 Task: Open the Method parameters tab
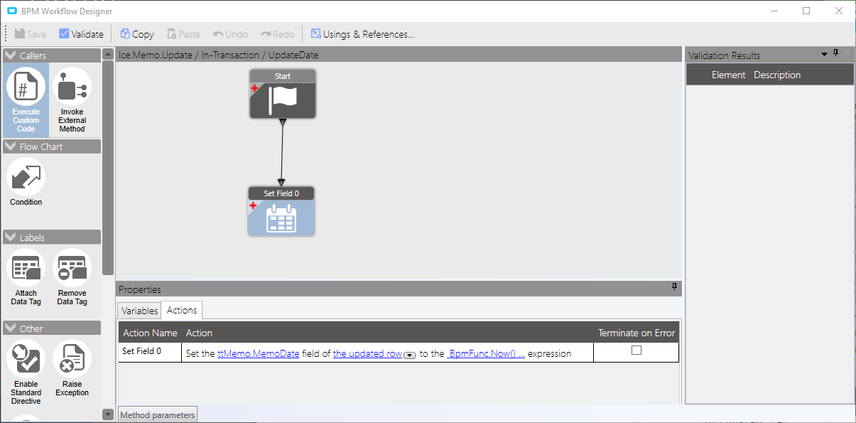tap(157, 415)
